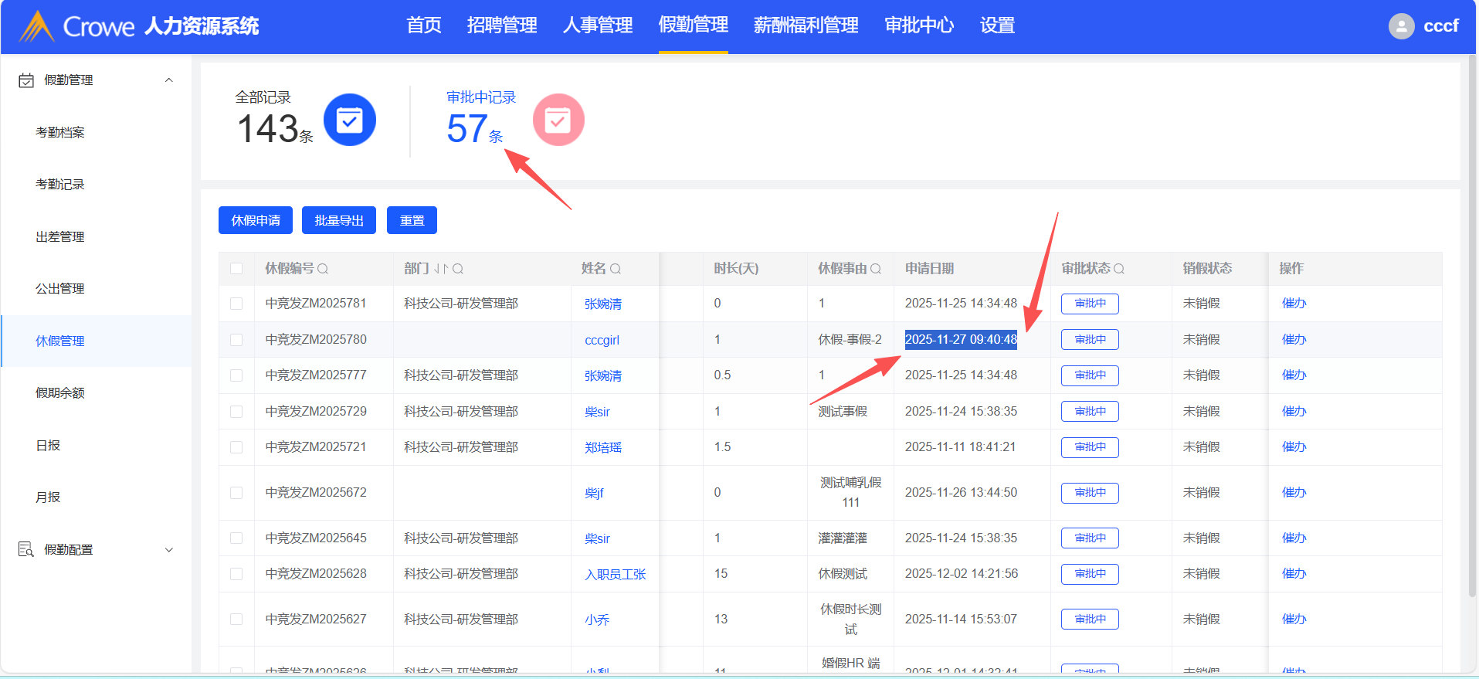Select the checkbox for row 中竞发ZM2025729
The height and width of the screenshot is (679, 1479).
point(236,412)
